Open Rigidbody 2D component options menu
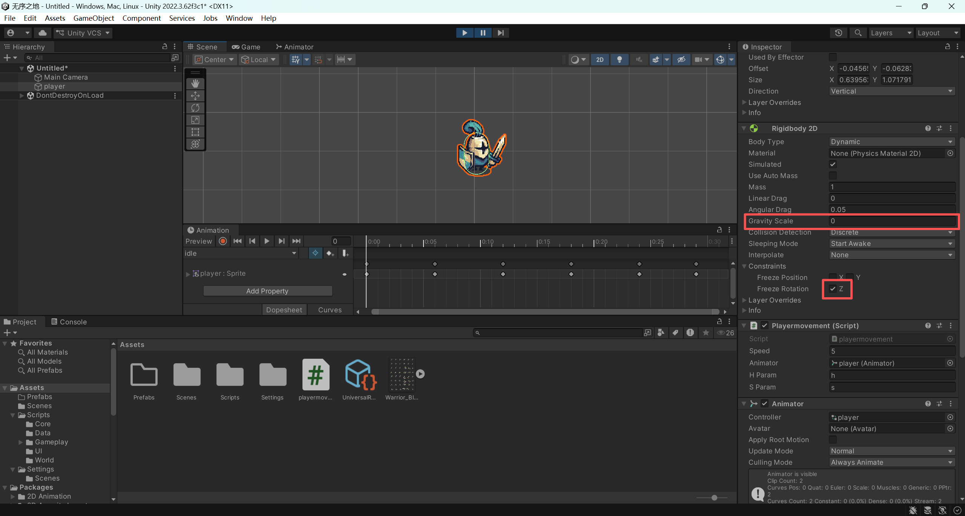Screen dimensions: 965x516 [951, 128]
